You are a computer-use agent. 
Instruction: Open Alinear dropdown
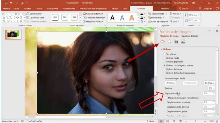pos(176,14)
